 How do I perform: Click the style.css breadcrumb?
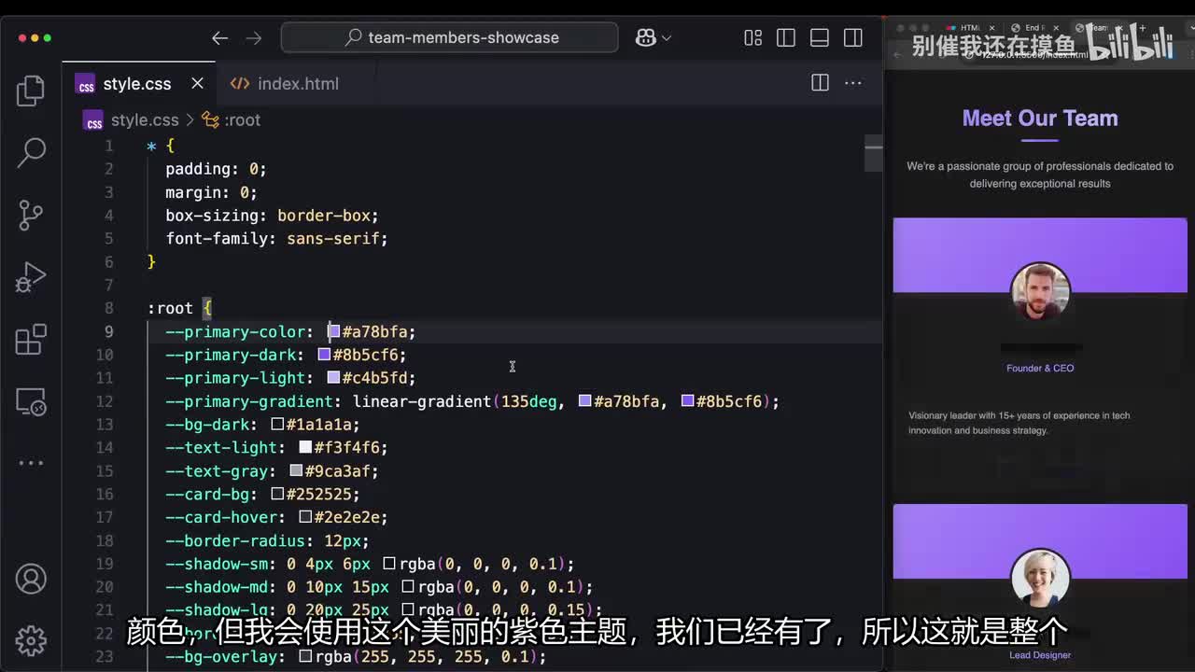point(144,120)
